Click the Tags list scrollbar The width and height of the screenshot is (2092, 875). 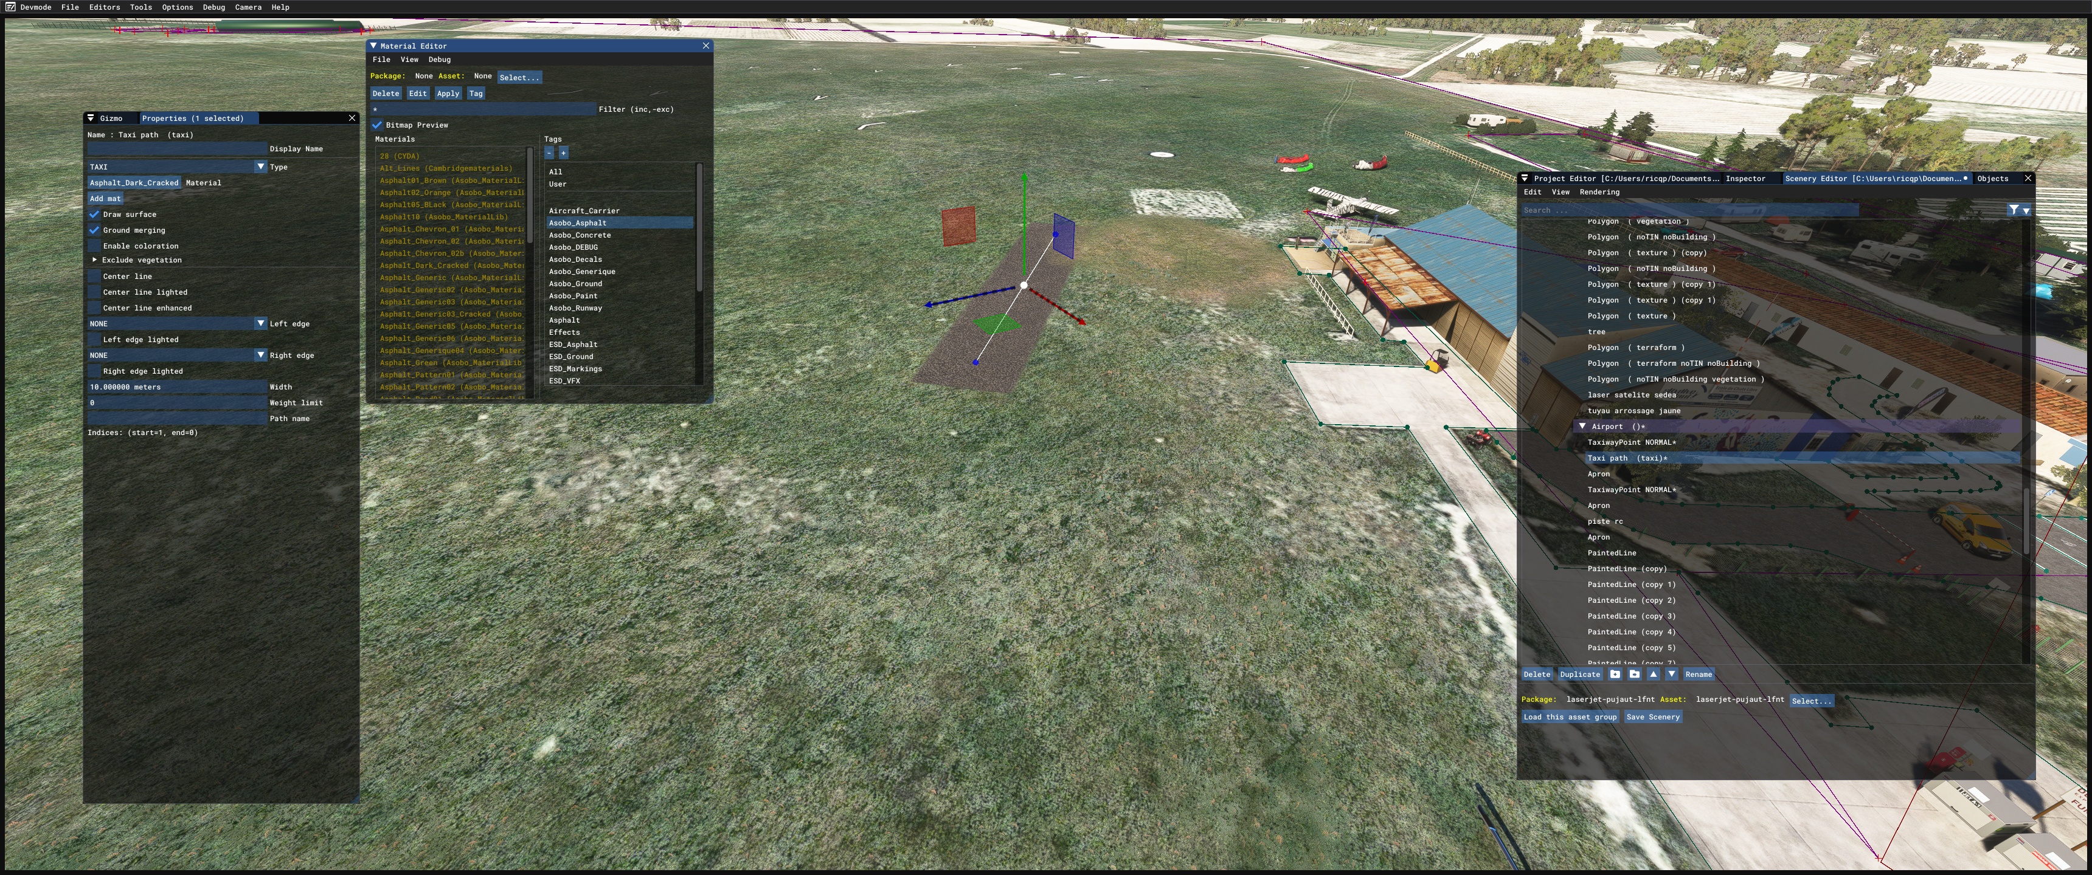point(699,227)
